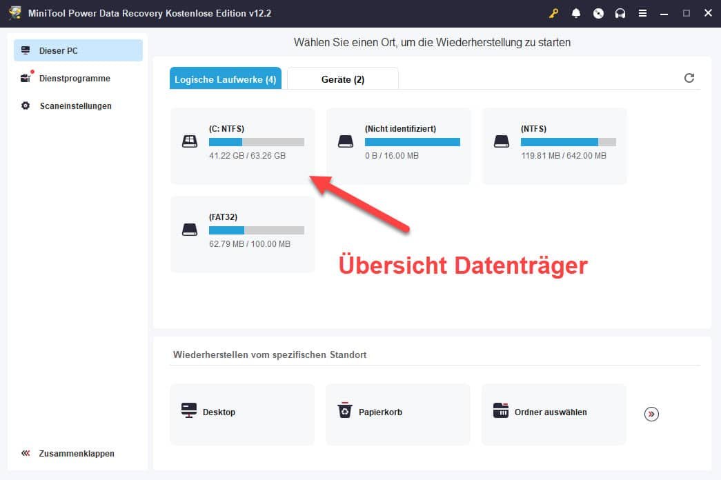Switch to the Geräte tab

(343, 79)
